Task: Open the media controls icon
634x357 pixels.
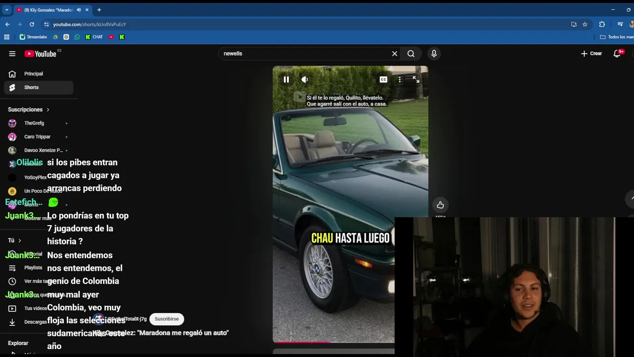Action: point(620,24)
